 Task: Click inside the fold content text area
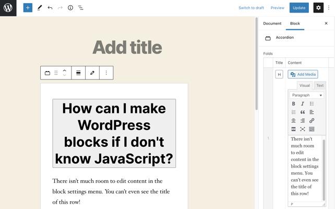click(x=305, y=168)
